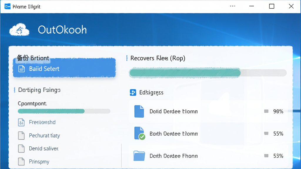The height and width of the screenshot is (169, 301).
Task: Click the gray square in the Dorth Dortee row
Action: pos(266,156)
